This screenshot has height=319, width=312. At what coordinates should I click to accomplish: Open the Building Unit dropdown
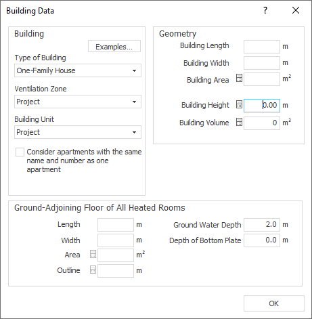click(78, 132)
